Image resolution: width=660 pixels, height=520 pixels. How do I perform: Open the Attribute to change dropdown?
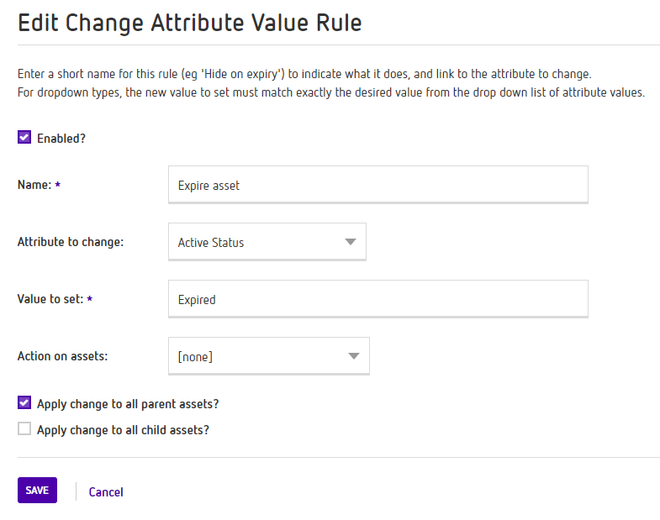coord(267,242)
